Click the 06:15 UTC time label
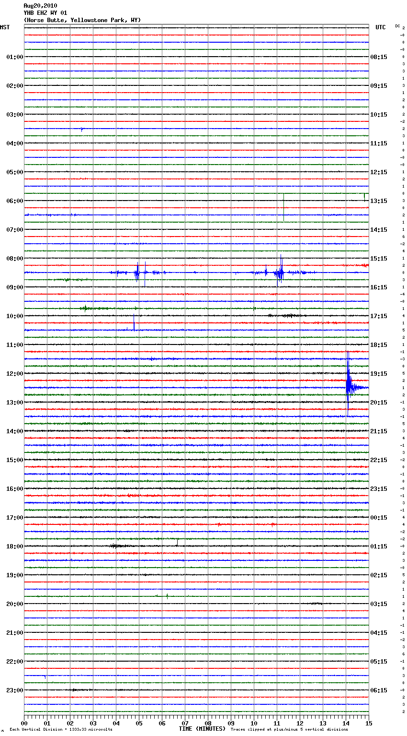 pyautogui.click(x=379, y=690)
